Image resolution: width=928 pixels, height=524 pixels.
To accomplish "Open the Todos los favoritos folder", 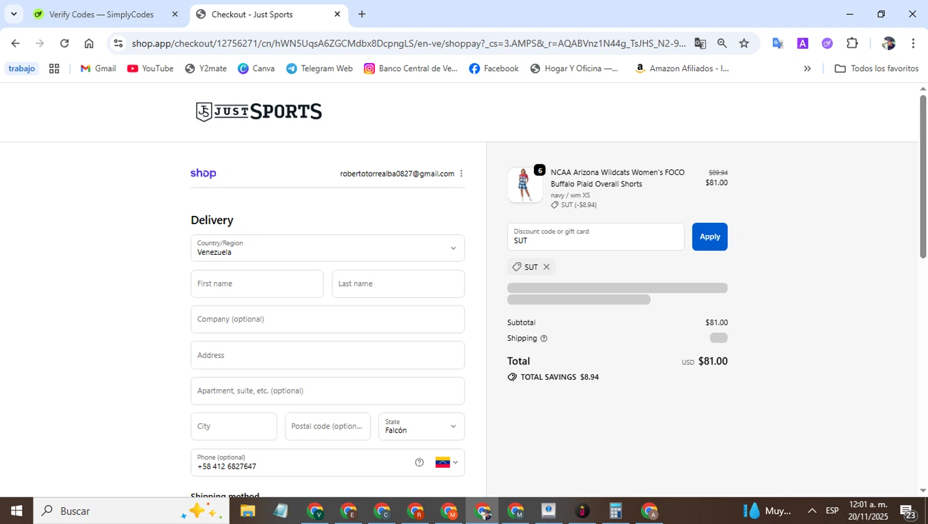I will coord(877,69).
